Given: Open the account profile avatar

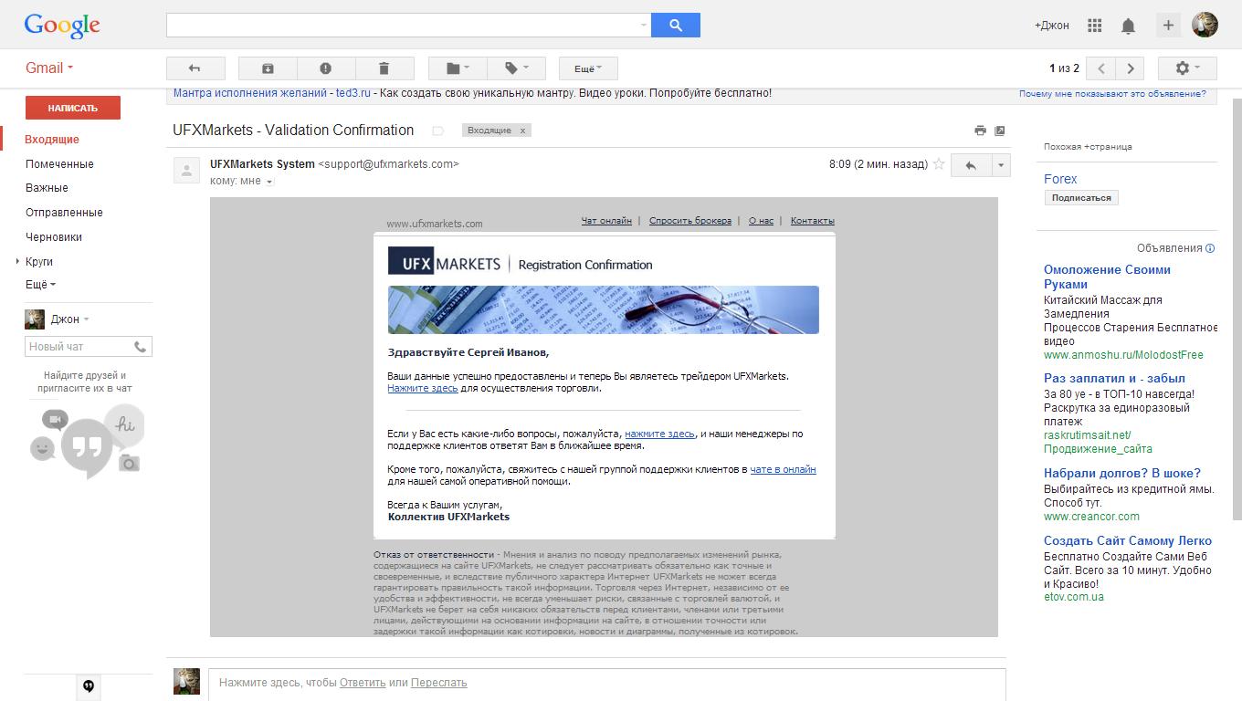Looking at the screenshot, I should click(1205, 25).
